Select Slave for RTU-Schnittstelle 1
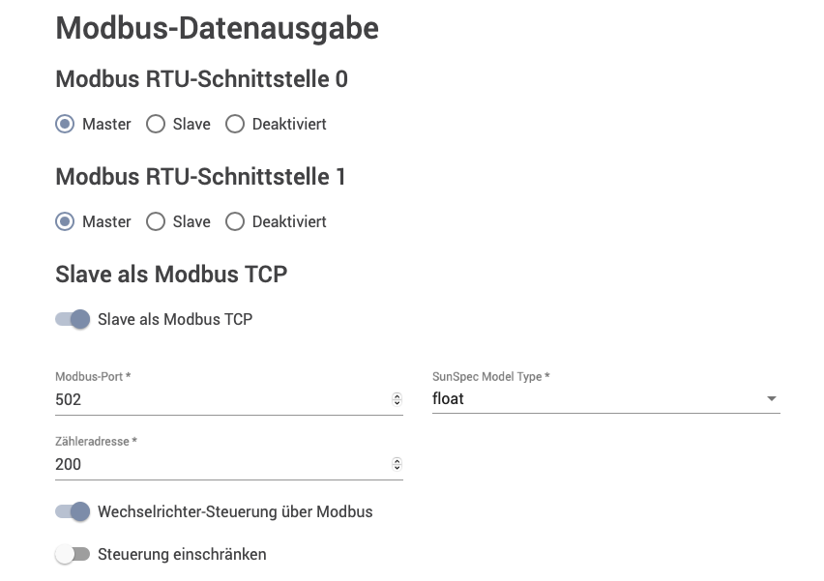The height and width of the screenshot is (581, 824). tap(156, 221)
